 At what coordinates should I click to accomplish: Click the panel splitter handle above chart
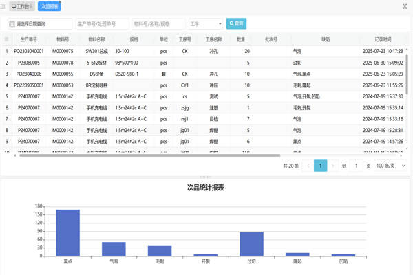(x=205, y=177)
